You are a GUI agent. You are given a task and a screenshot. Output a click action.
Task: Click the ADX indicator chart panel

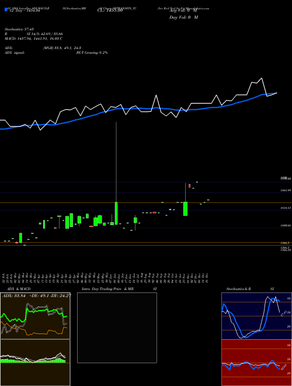[x=35, y=316]
